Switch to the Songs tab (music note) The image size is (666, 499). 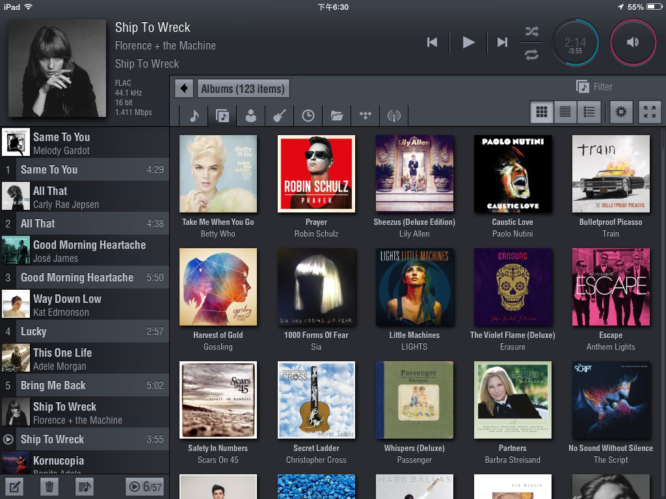point(194,116)
